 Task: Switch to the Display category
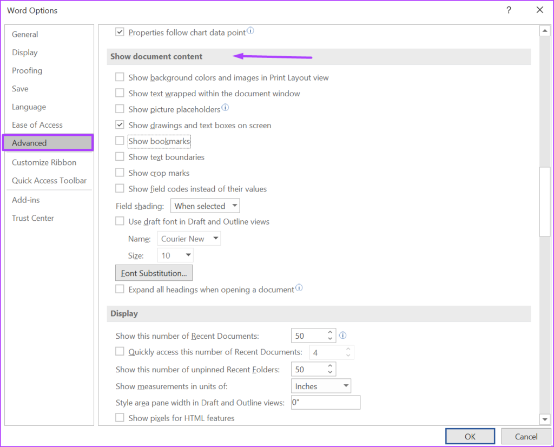25,52
